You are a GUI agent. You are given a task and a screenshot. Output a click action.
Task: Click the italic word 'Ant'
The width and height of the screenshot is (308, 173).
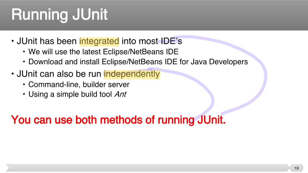pyautogui.click(x=120, y=94)
